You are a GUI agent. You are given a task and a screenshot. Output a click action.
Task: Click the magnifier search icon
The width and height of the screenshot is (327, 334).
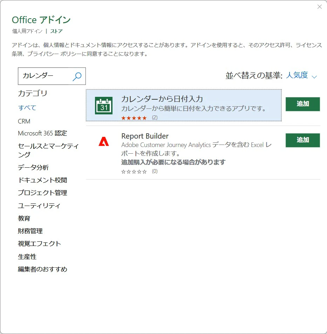pos(77,76)
